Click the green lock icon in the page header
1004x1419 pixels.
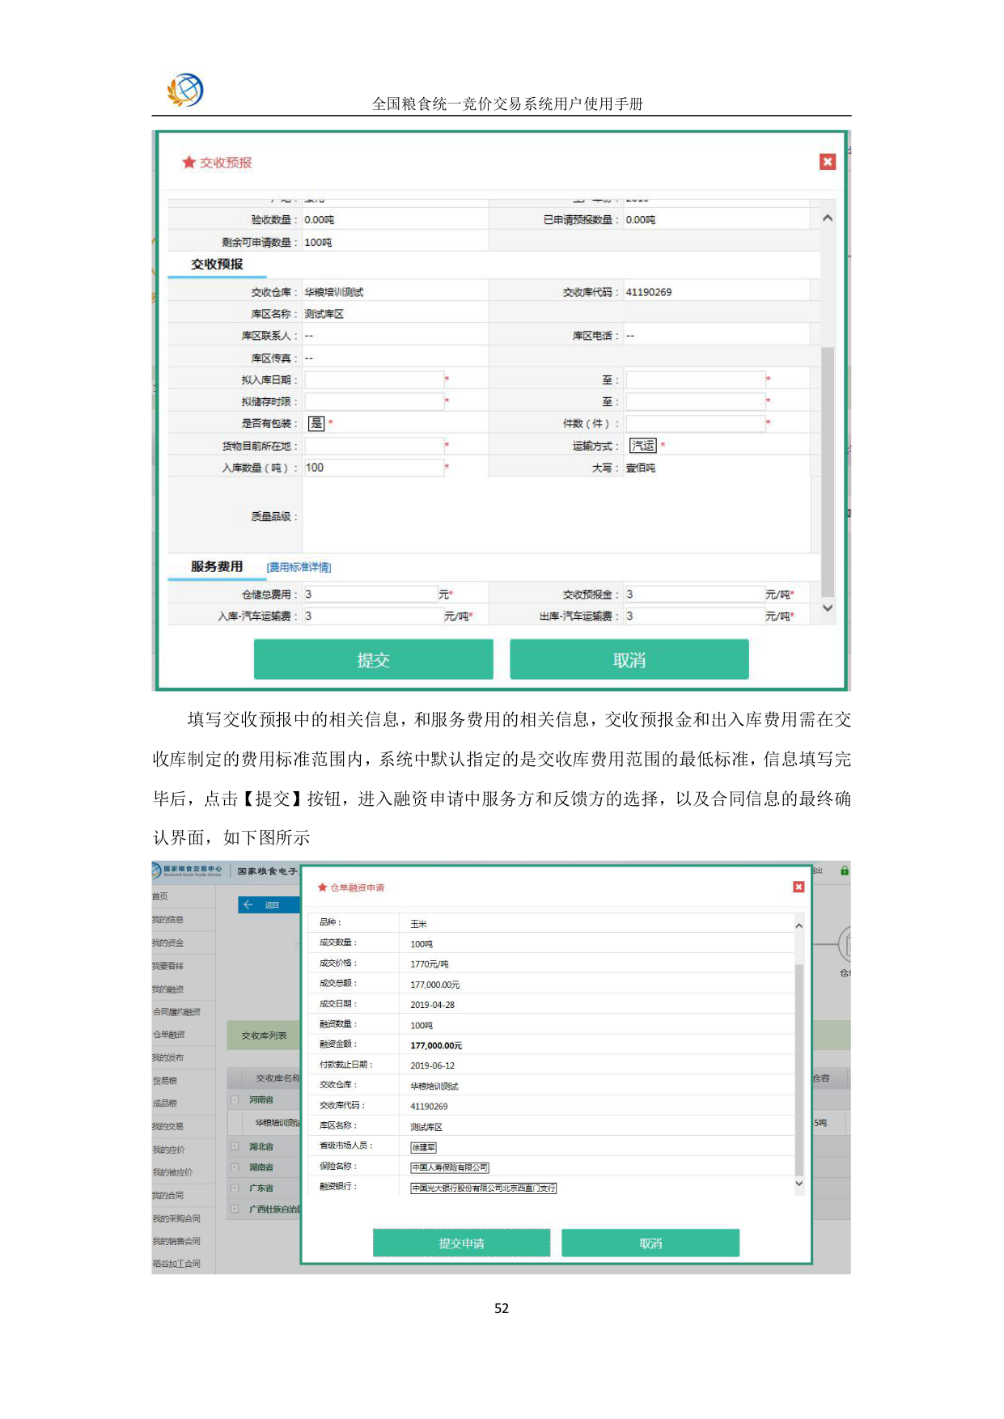[845, 870]
